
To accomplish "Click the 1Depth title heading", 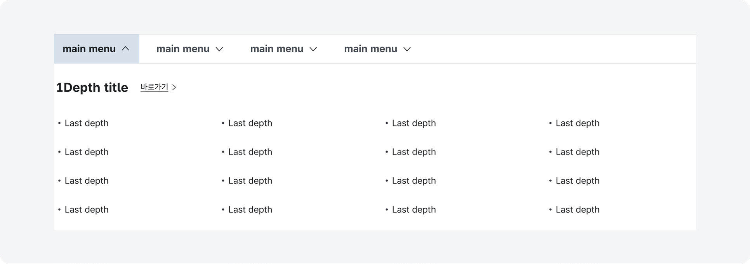I will (x=92, y=87).
